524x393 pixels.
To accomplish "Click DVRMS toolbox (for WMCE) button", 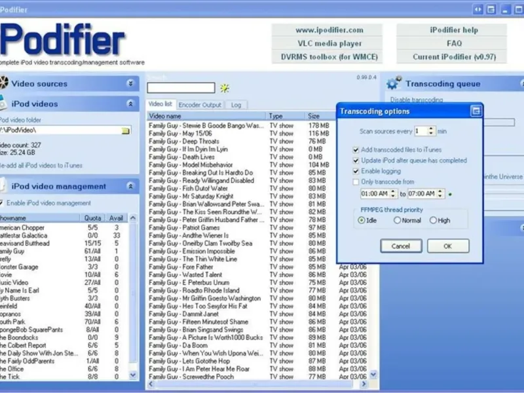I will pos(327,57).
